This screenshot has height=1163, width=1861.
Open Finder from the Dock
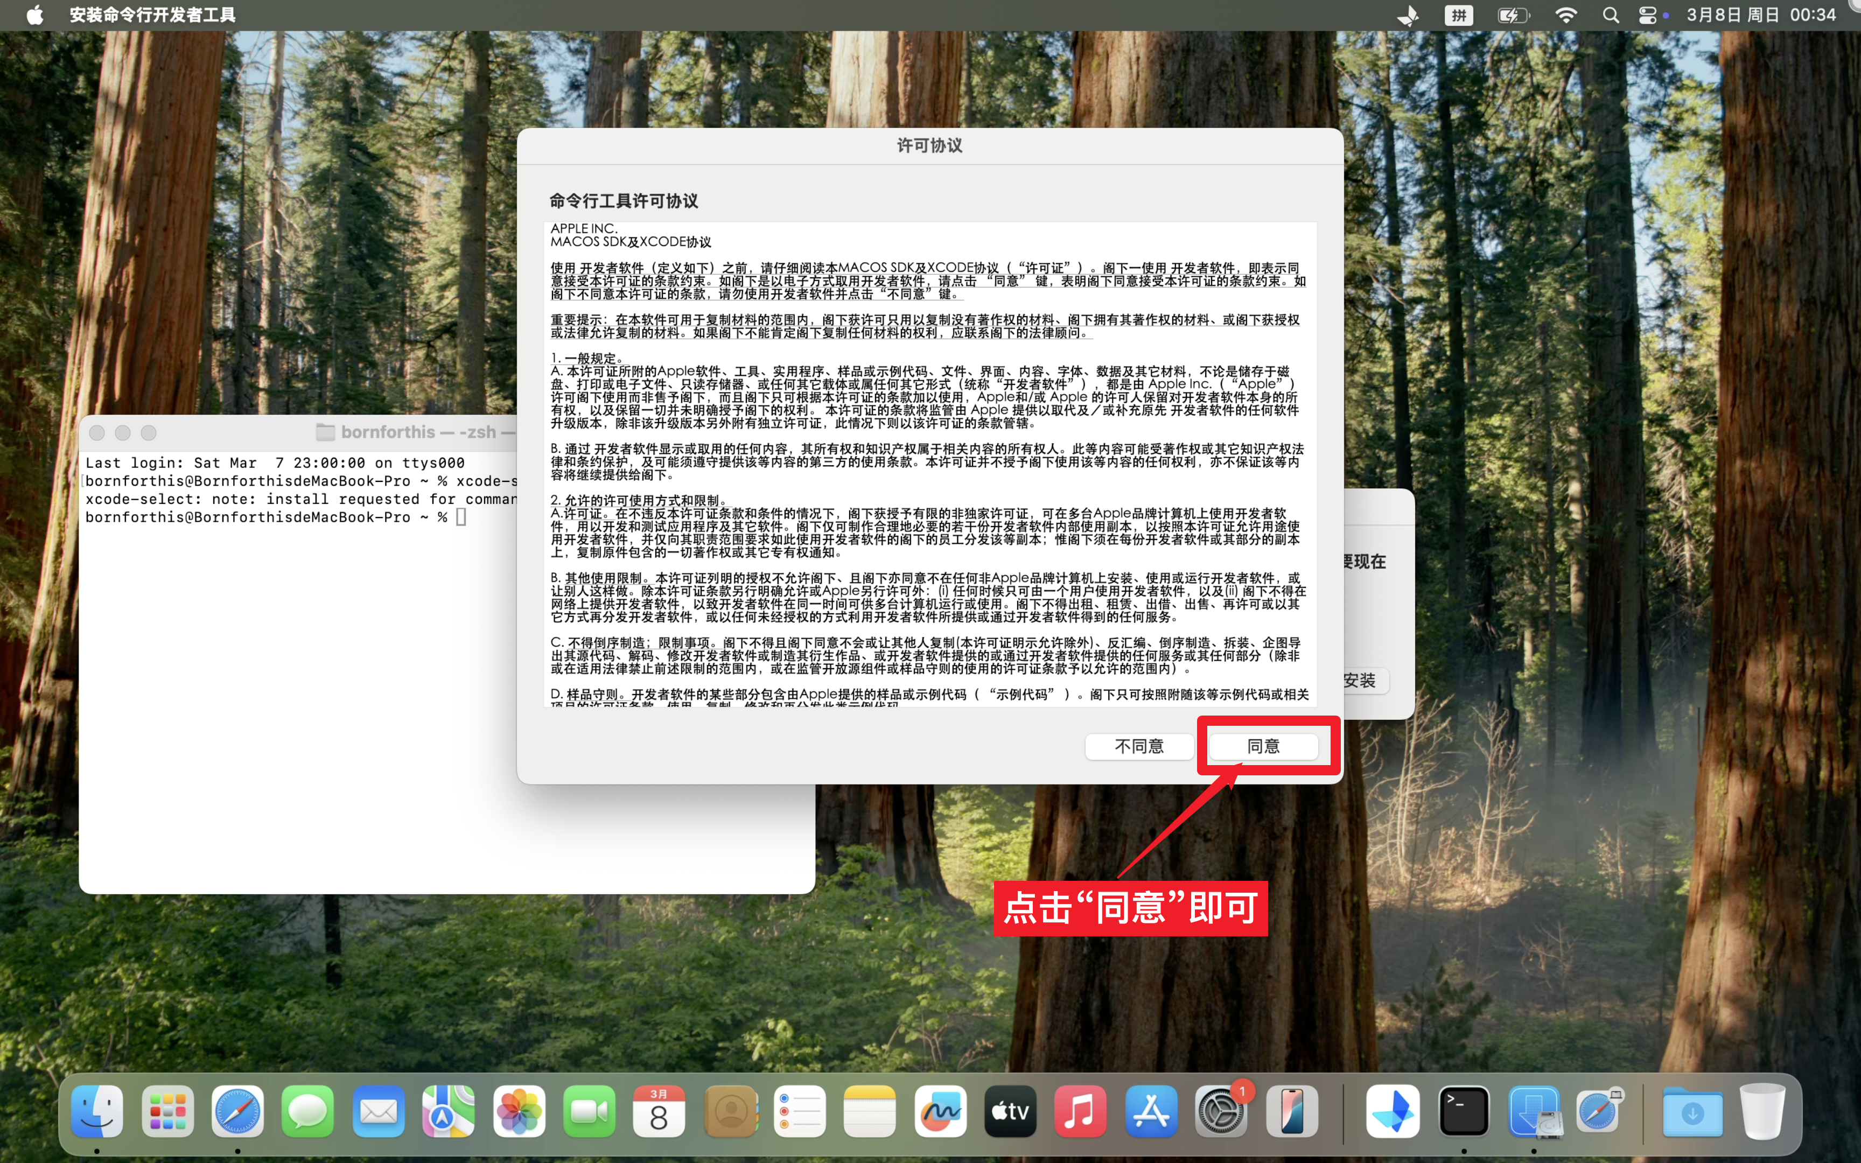(97, 1111)
